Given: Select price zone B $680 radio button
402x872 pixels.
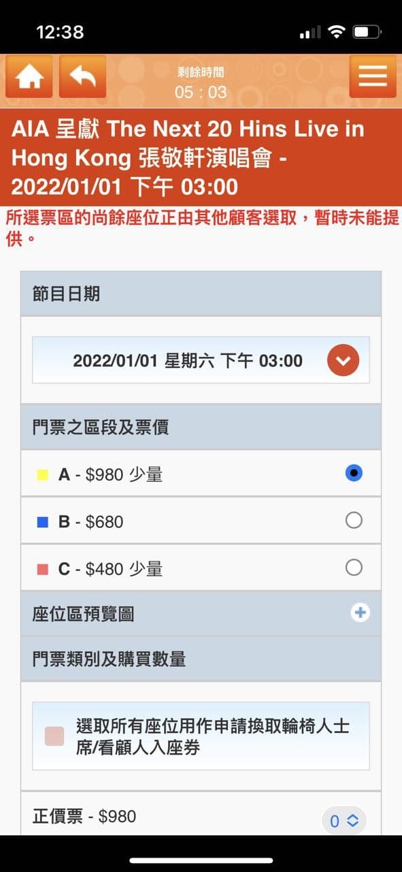Looking at the screenshot, I should 354,520.
